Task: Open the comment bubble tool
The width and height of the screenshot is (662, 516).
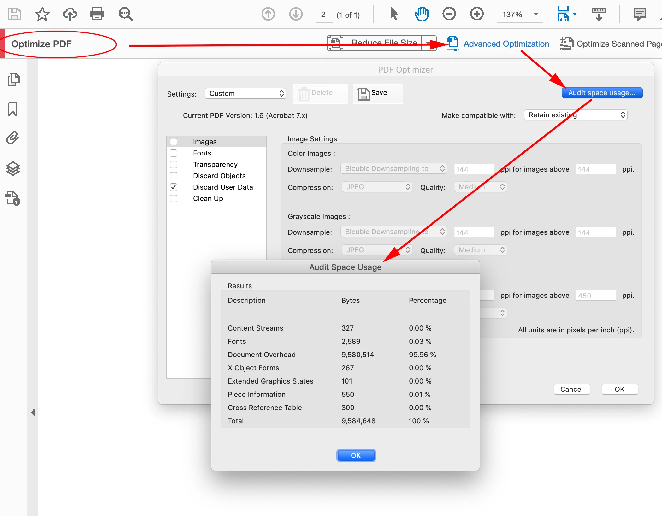Action: click(x=639, y=14)
